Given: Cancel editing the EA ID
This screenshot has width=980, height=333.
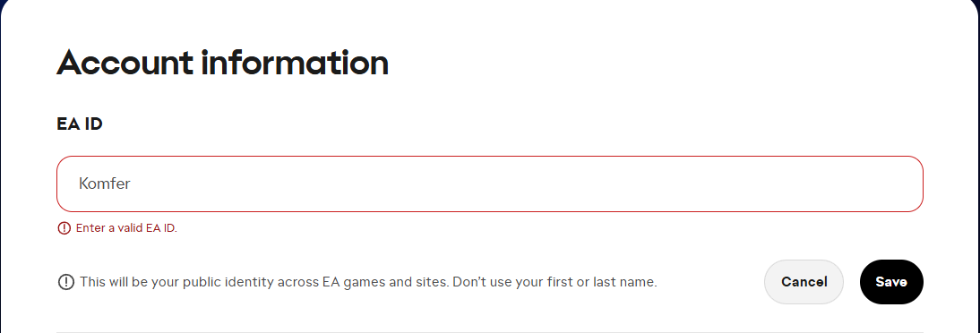Looking at the screenshot, I should pos(804,282).
